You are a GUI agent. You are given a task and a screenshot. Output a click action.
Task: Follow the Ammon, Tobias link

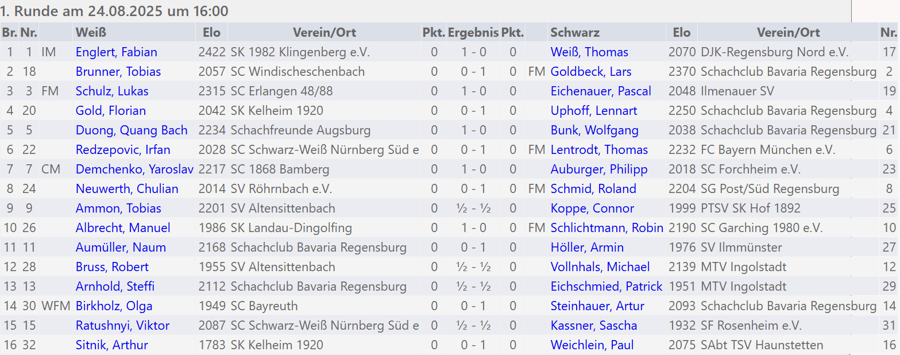tap(118, 209)
